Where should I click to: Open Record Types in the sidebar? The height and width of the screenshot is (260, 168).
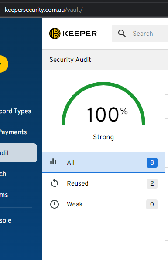[x=15, y=111]
